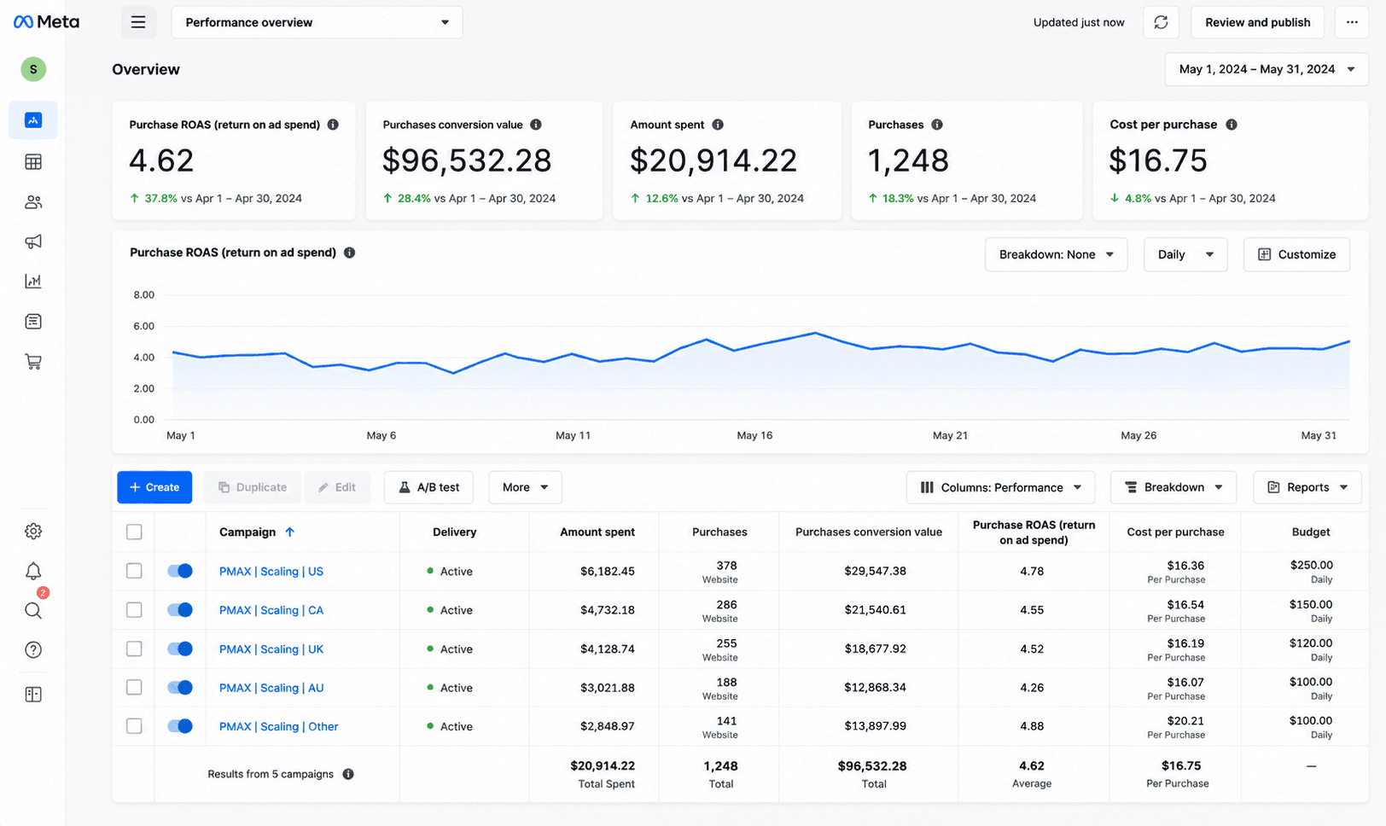Open Columns: Performance dropdown
Screen dimensions: 1386x826
pyautogui.click(x=1000, y=487)
